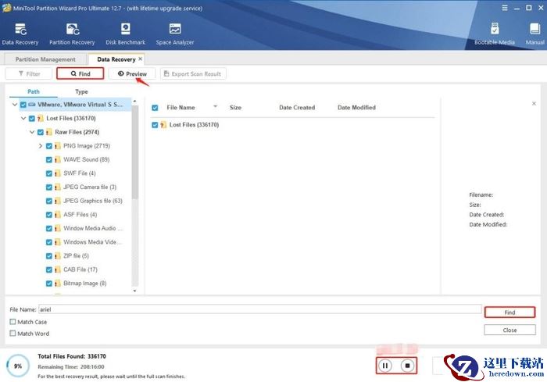Click the WAVE Sound folder icon
The width and height of the screenshot is (547, 382).
58,159
